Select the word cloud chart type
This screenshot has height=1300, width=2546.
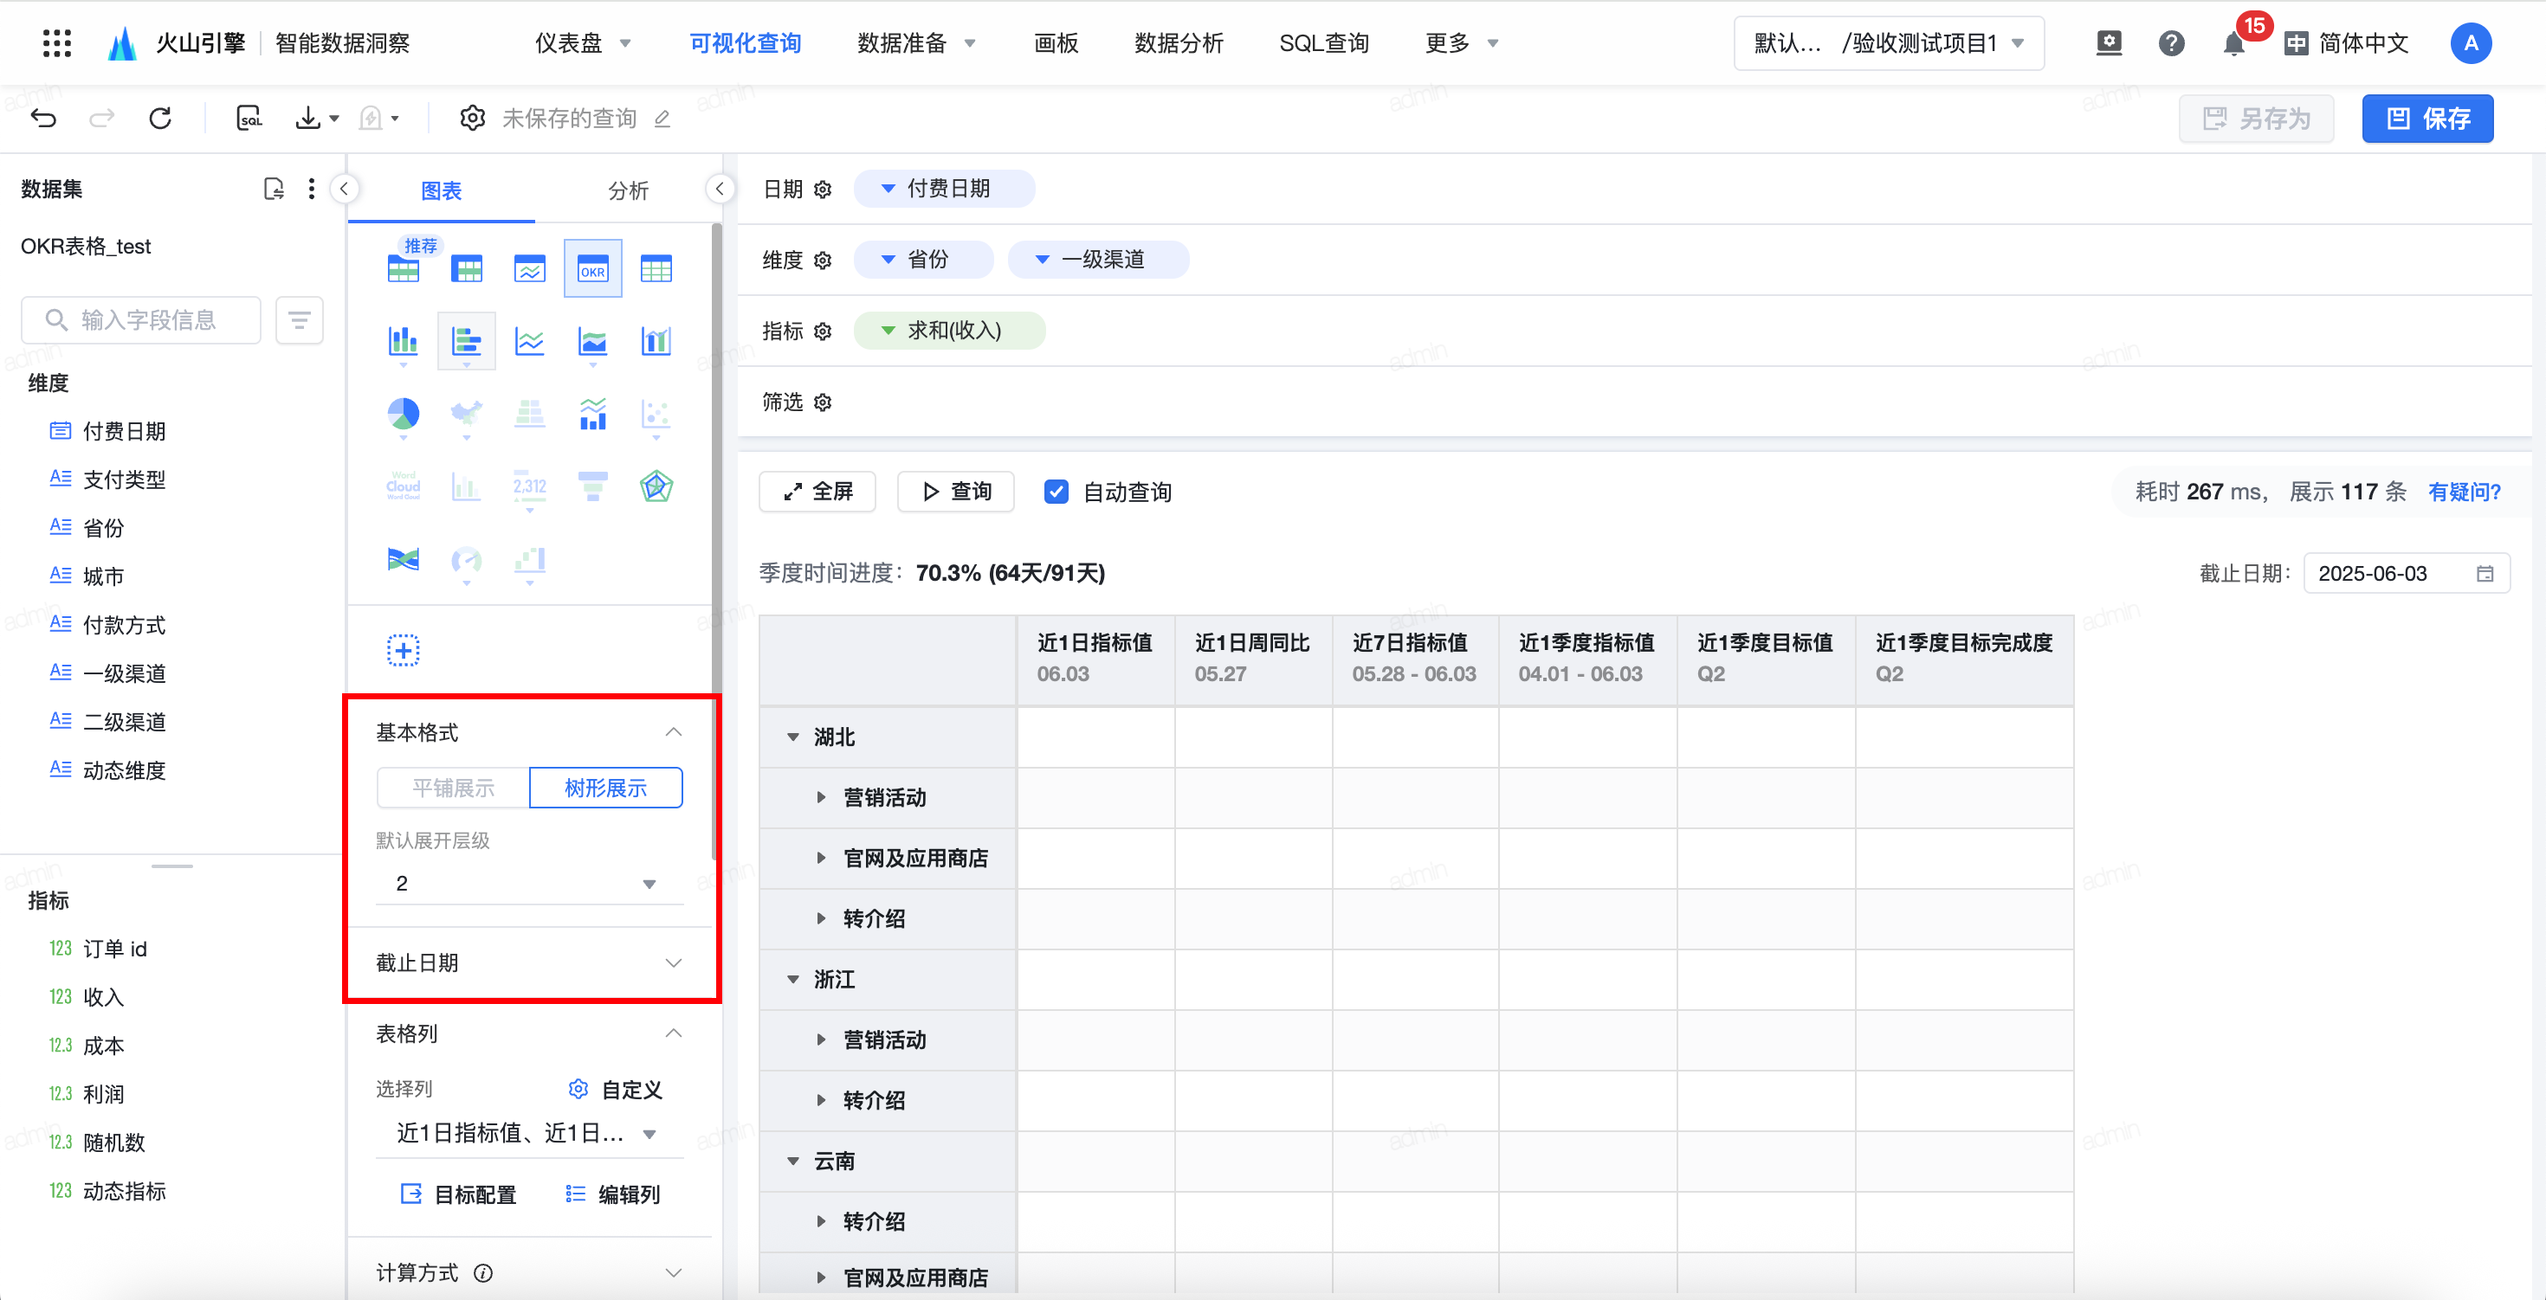(404, 487)
